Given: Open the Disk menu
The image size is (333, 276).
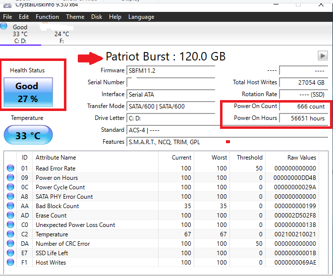Looking at the screenshot, I should 97,17.
